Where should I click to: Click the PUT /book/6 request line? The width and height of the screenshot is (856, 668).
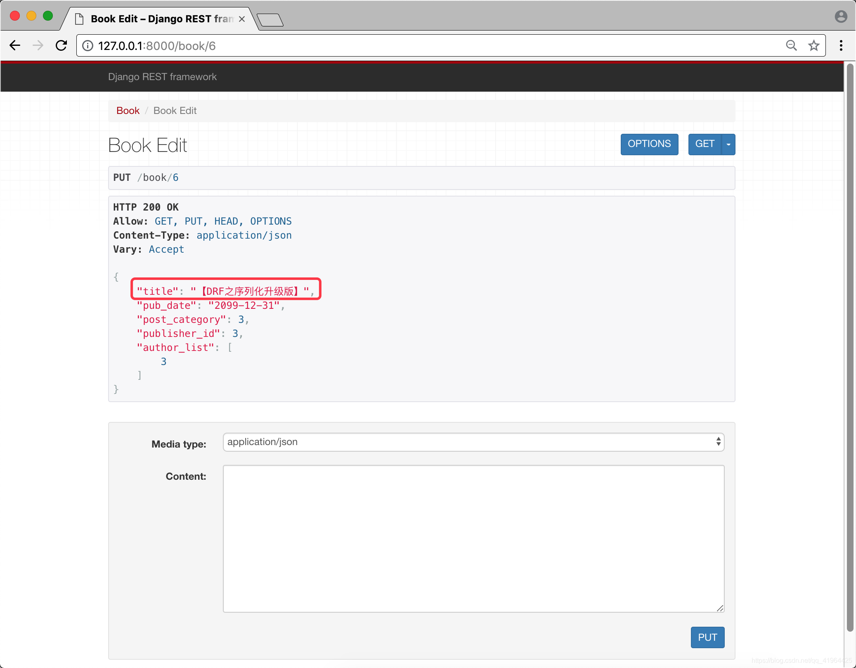point(146,178)
